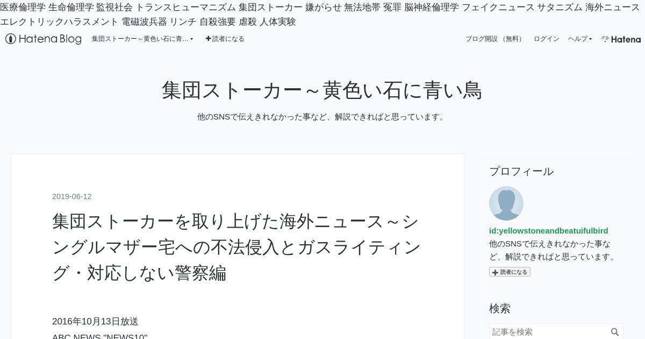Open the ログイン link
Viewport: 645px width, 339px height.
point(547,39)
